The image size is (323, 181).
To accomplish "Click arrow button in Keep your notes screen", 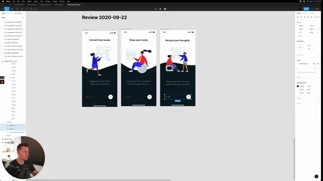I will pyautogui.click(x=149, y=97).
